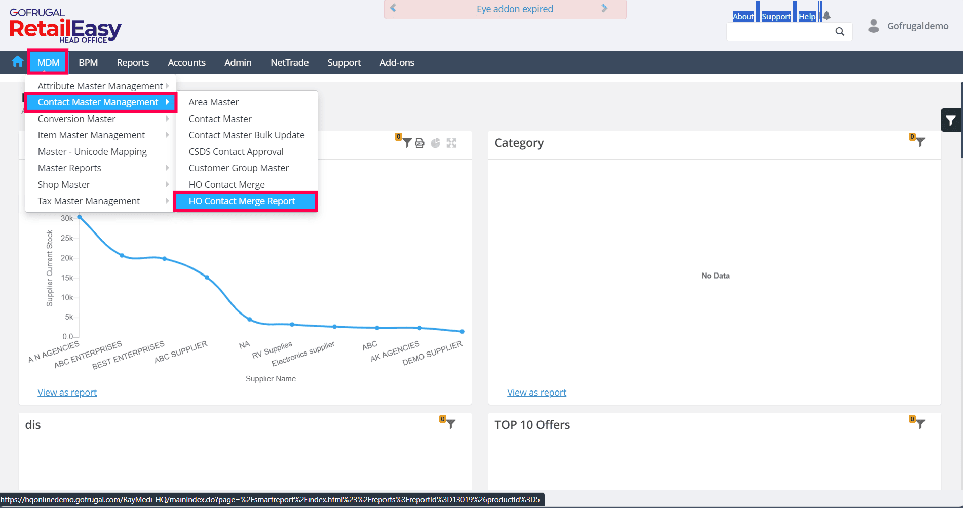This screenshot has height=508, width=963.
Task: Click the DEMO SUPPLIER data point
Action: [x=462, y=331]
